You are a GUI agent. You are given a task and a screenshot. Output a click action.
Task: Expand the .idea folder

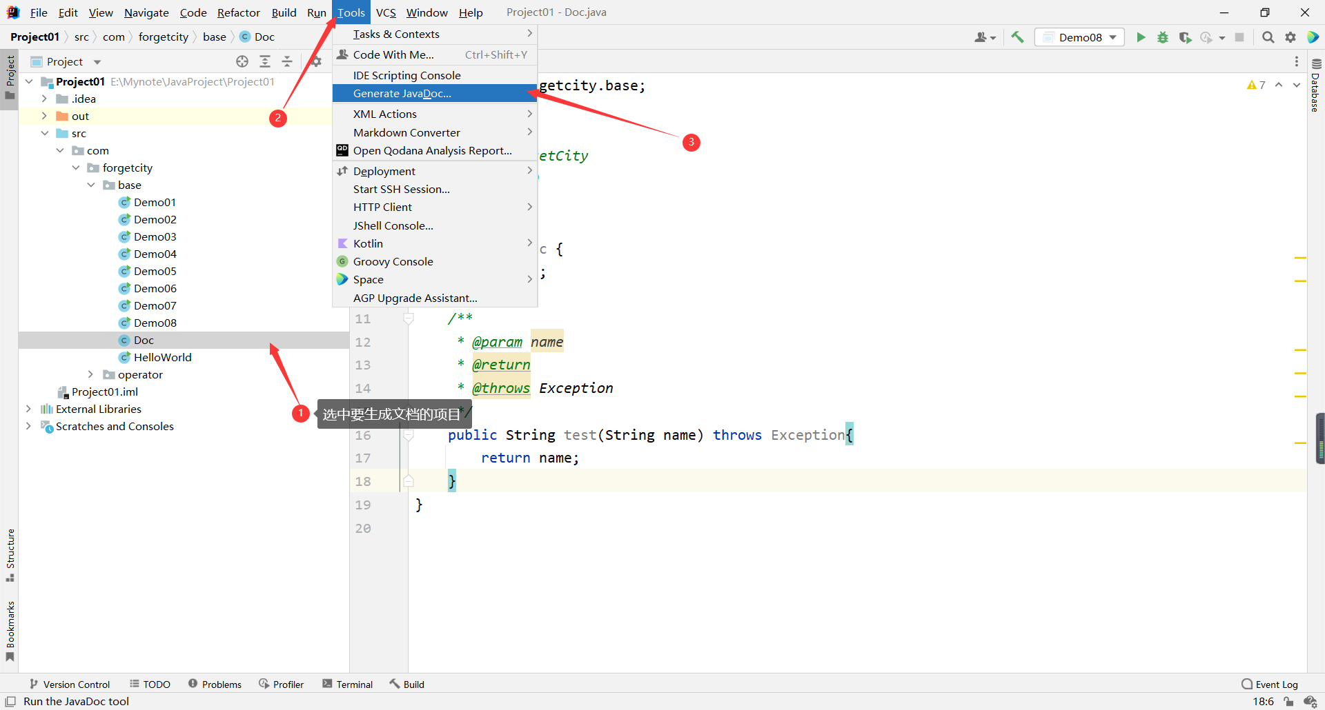44,99
